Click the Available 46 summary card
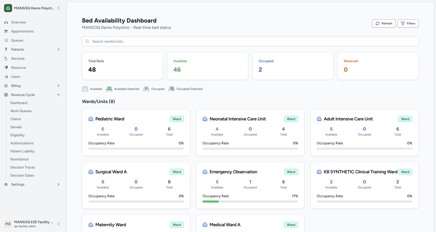Screen dimensions: 436x232 [x=208, y=66]
